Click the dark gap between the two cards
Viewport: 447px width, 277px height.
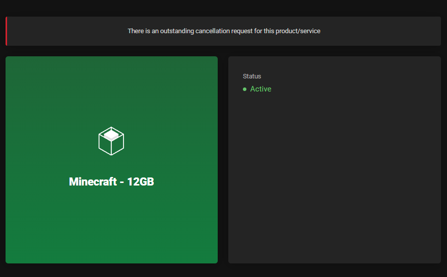tap(223, 159)
